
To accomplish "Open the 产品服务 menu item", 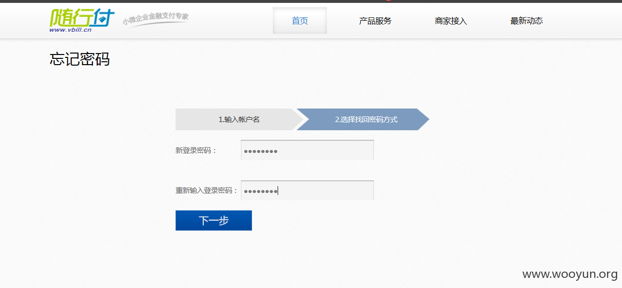I will (375, 21).
